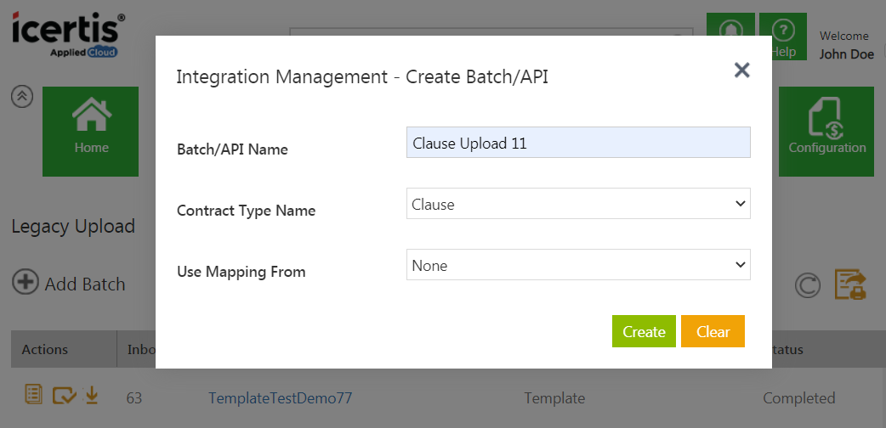Collapse the navigation tiles with double-chevron
886x428 pixels.
[22, 97]
